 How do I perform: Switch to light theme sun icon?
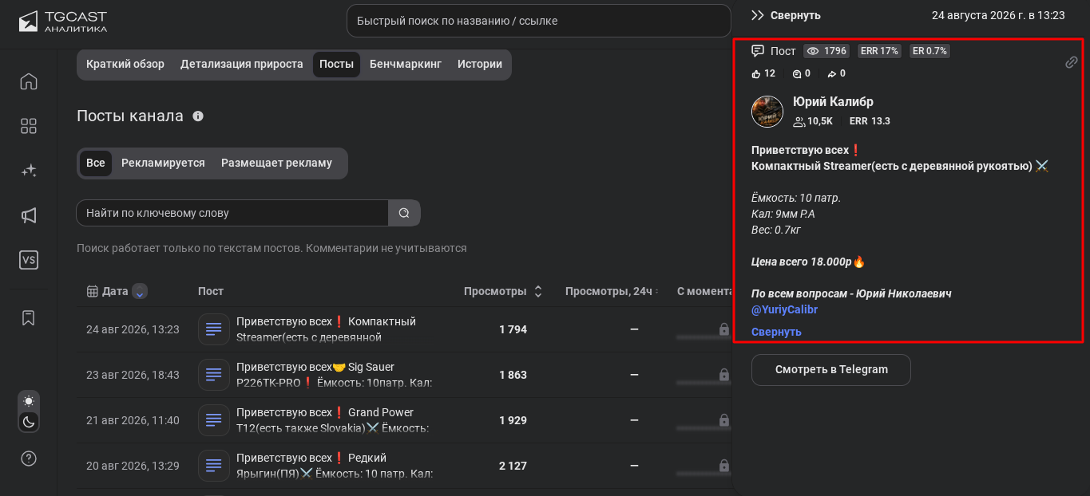point(29,401)
